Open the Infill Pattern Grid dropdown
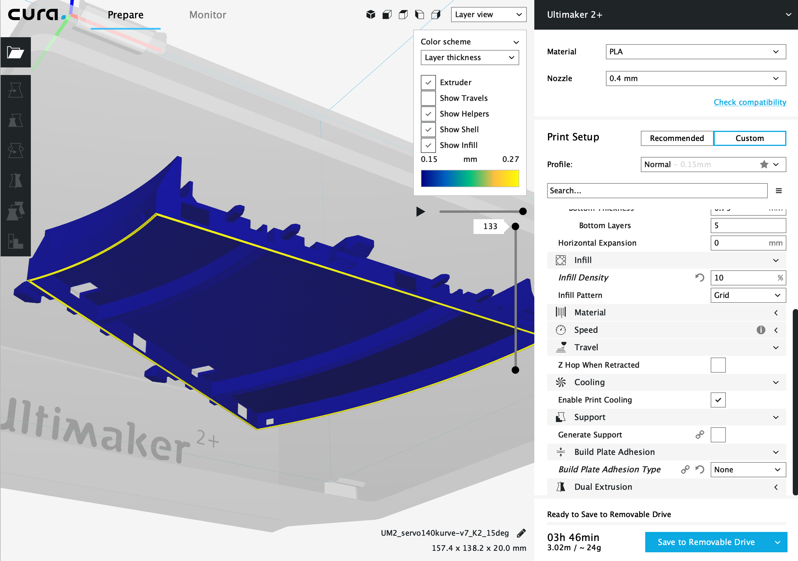This screenshot has height=561, width=798. 748,295
